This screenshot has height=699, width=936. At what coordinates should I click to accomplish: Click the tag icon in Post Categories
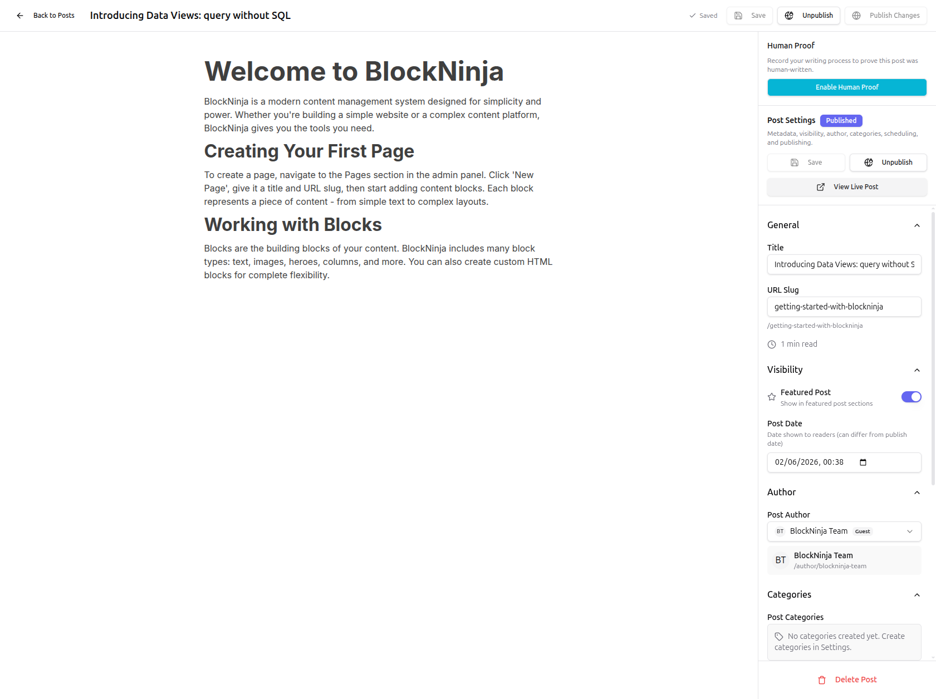pos(779,637)
